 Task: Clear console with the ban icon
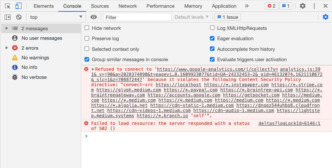(19, 17)
